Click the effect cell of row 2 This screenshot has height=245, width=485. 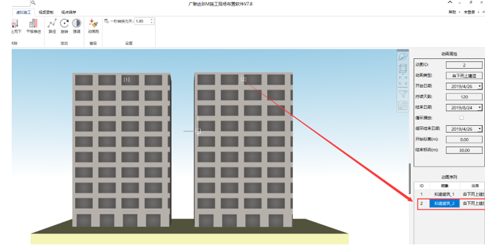tap(473, 203)
